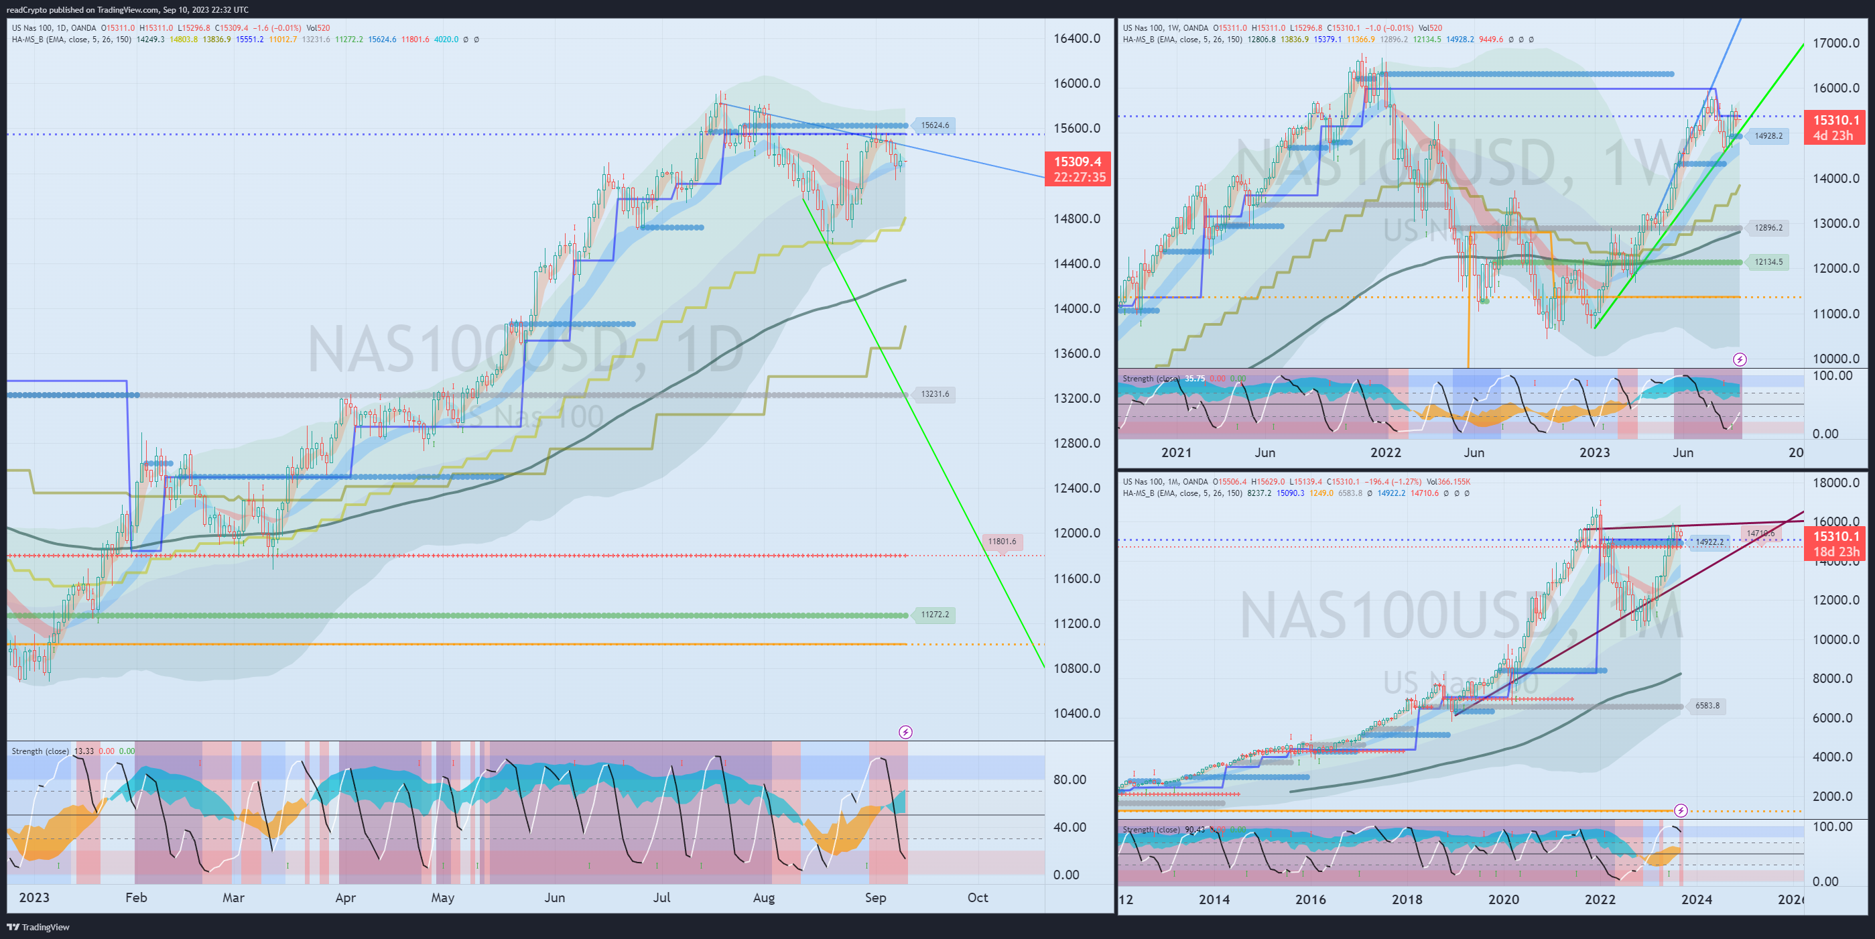Select the 'US Nas 100, 1M, OANDA' legend title
Image resolution: width=1875 pixels, height=939 pixels.
(1165, 481)
